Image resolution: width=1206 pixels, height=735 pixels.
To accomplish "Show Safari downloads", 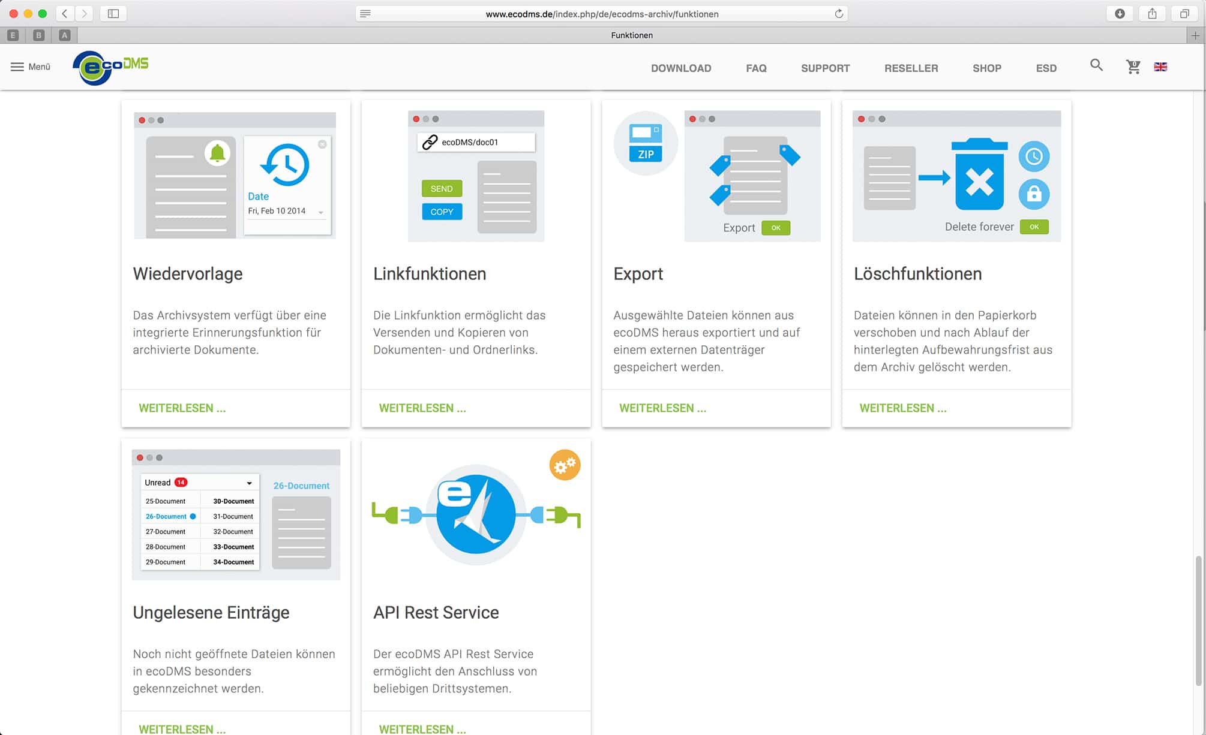I will point(1120,13).
